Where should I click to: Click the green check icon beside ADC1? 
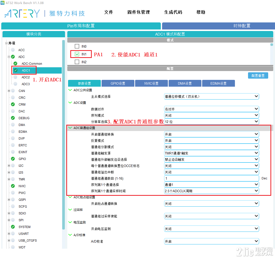pos(16,70)
